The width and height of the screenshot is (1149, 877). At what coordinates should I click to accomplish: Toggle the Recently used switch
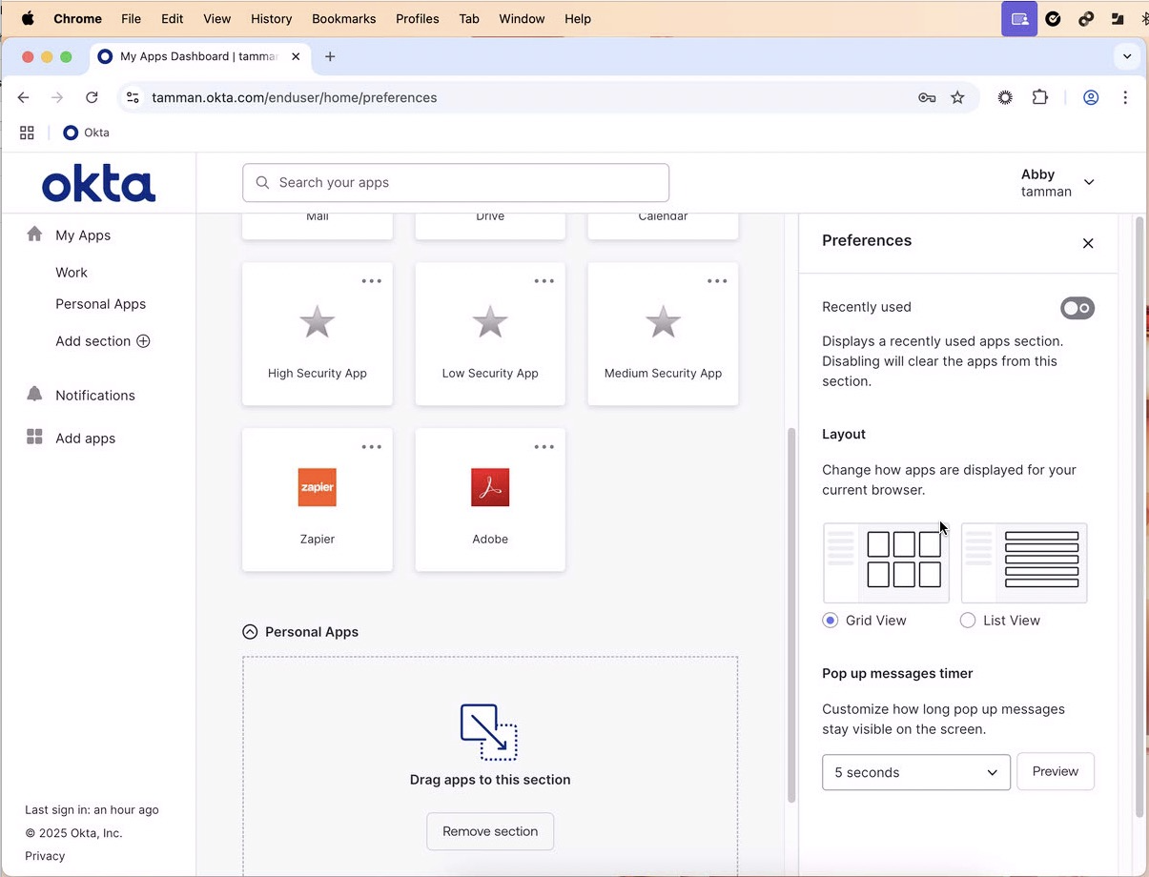[1077, 308]
